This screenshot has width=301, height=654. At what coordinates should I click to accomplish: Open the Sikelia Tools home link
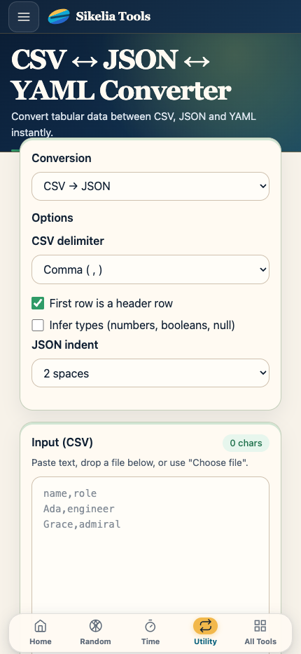[x=99, y=17]
